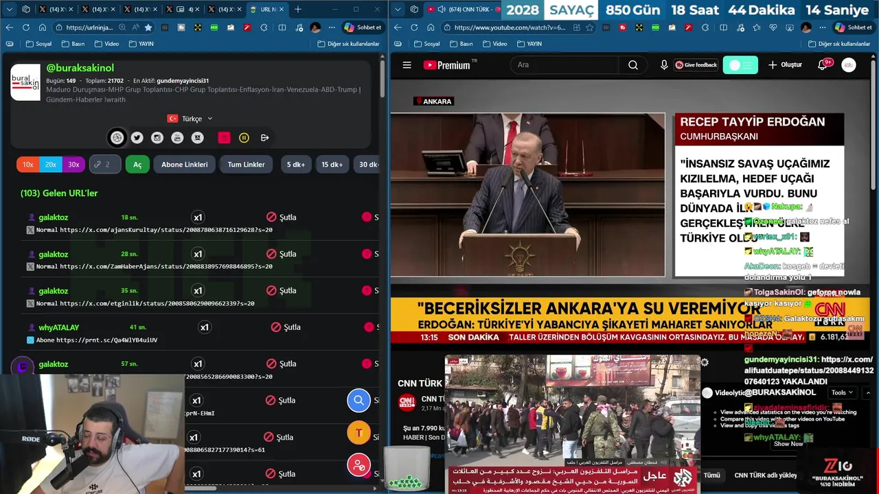Open Diğer sık kullanılanlar in right browser
This screenshot has height=494, width=879.
[x=840, y=44]
